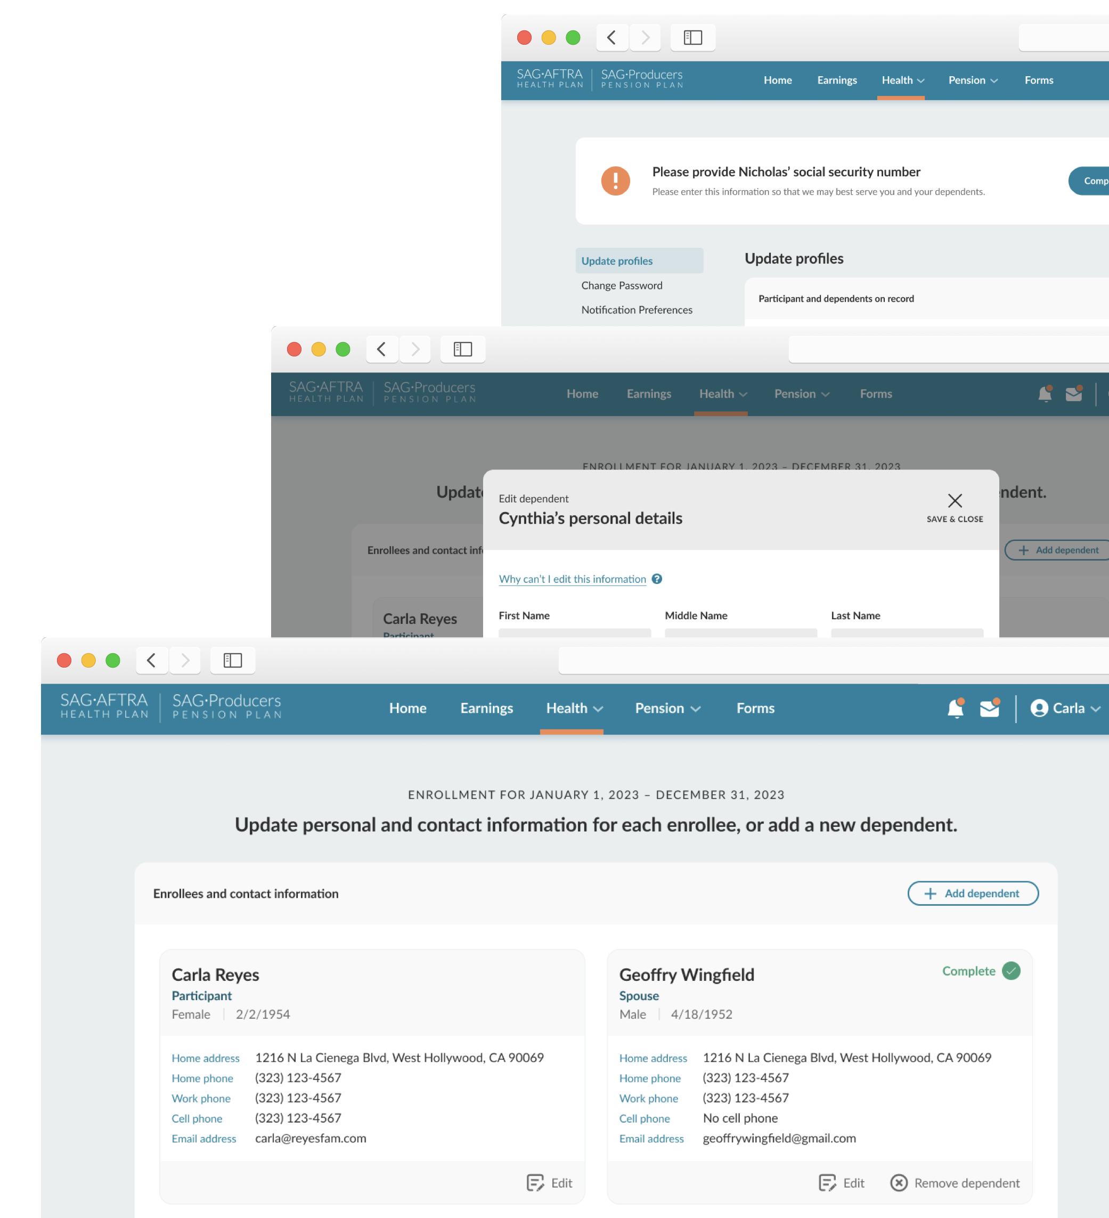The width and height of the screenshot is (1109, 1218).
Task: Click the Remove dependent circled-X icon
Action: 899,1182
